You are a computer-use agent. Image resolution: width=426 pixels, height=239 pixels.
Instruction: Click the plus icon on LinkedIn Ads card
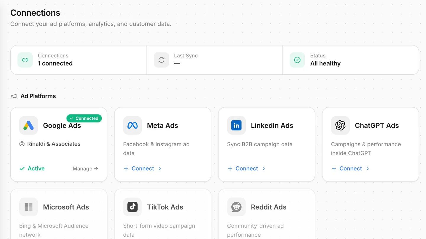pyautogui.click(x=230, y=169)
